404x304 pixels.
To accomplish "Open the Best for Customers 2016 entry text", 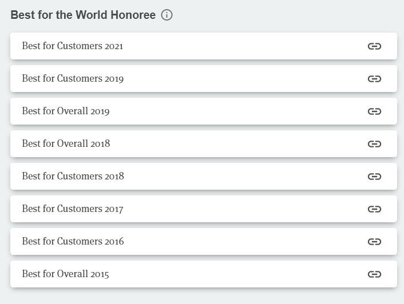I will [x=73, y=241].
